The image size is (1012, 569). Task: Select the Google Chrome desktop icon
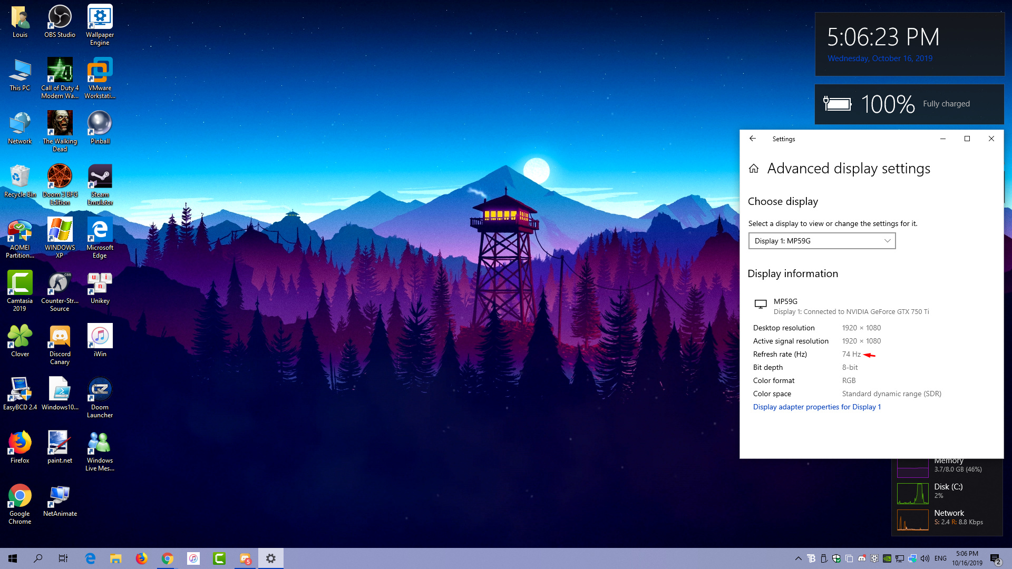[20, 504]
